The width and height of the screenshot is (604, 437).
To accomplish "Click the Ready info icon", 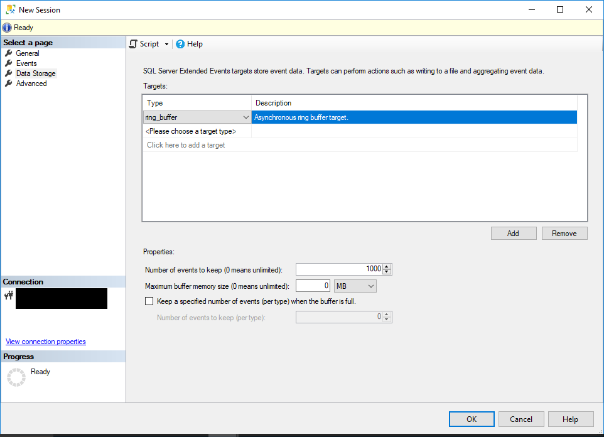I will pyautogui.click(x=6, y=27).
